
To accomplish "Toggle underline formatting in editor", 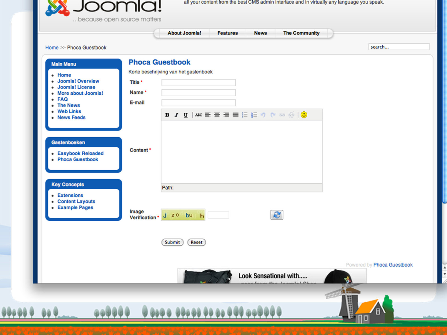I will pyautogui.click(x=186, y=115).
